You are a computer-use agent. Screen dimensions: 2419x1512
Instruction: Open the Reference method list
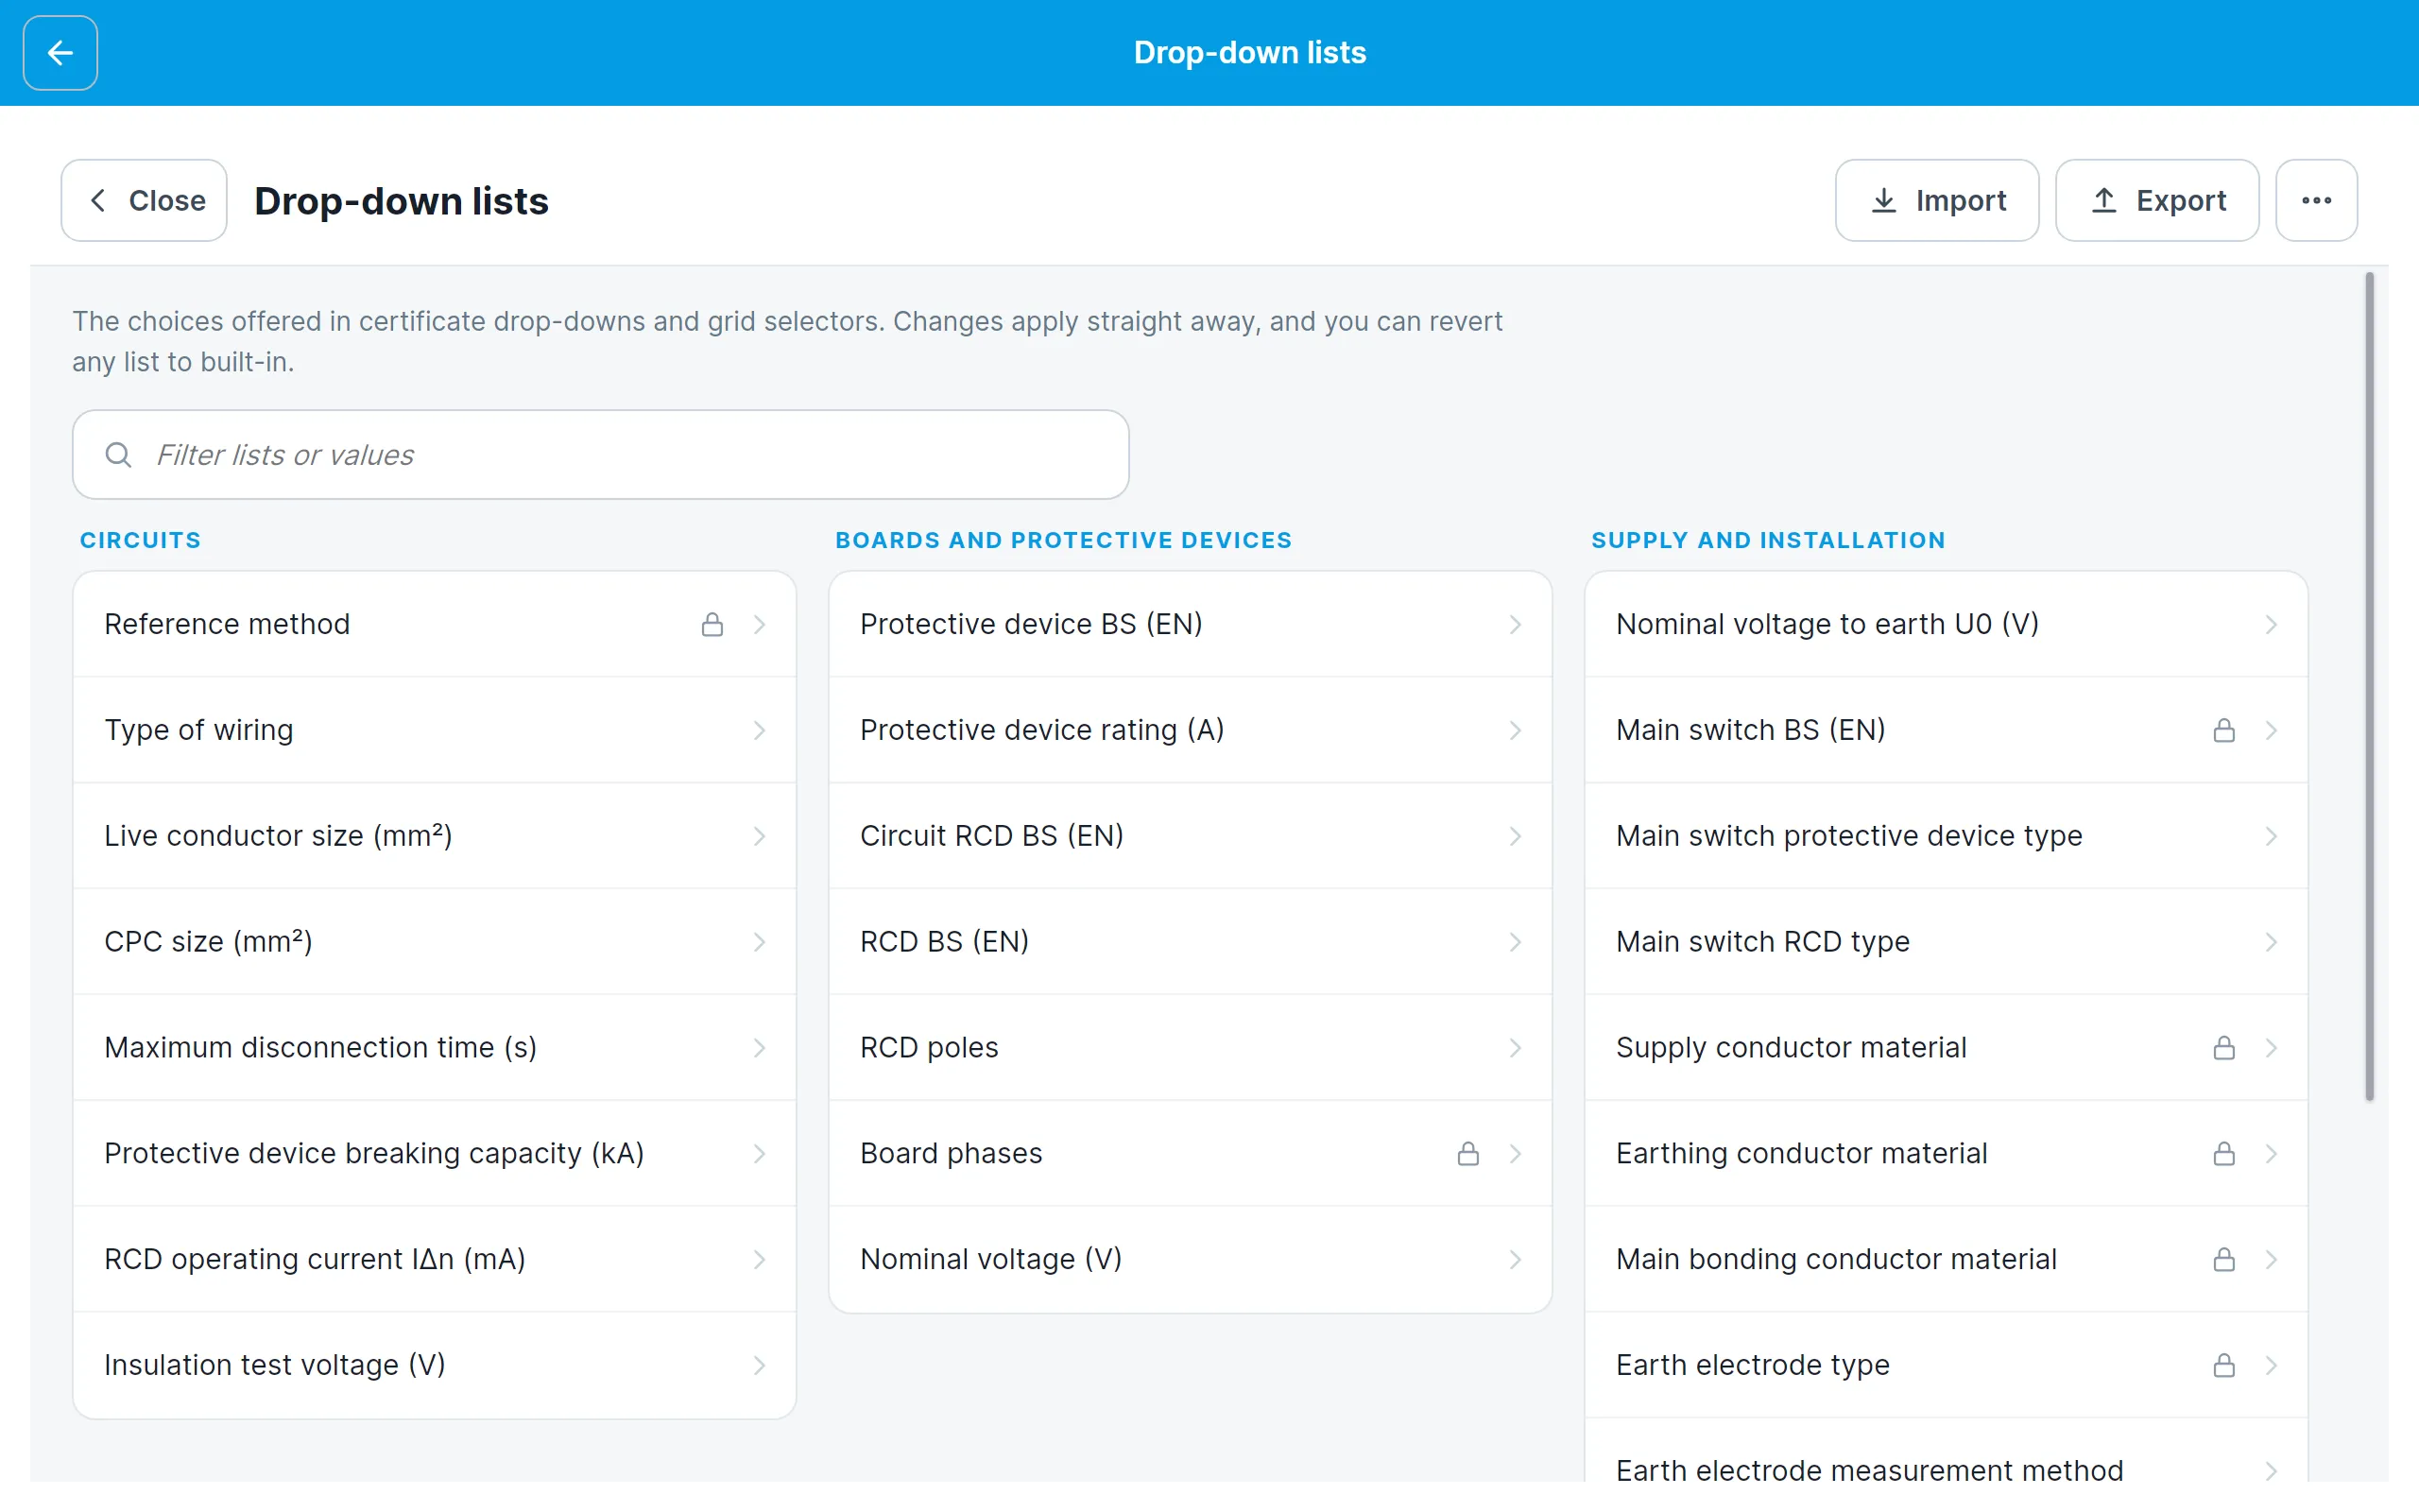(x=435, y=624)
